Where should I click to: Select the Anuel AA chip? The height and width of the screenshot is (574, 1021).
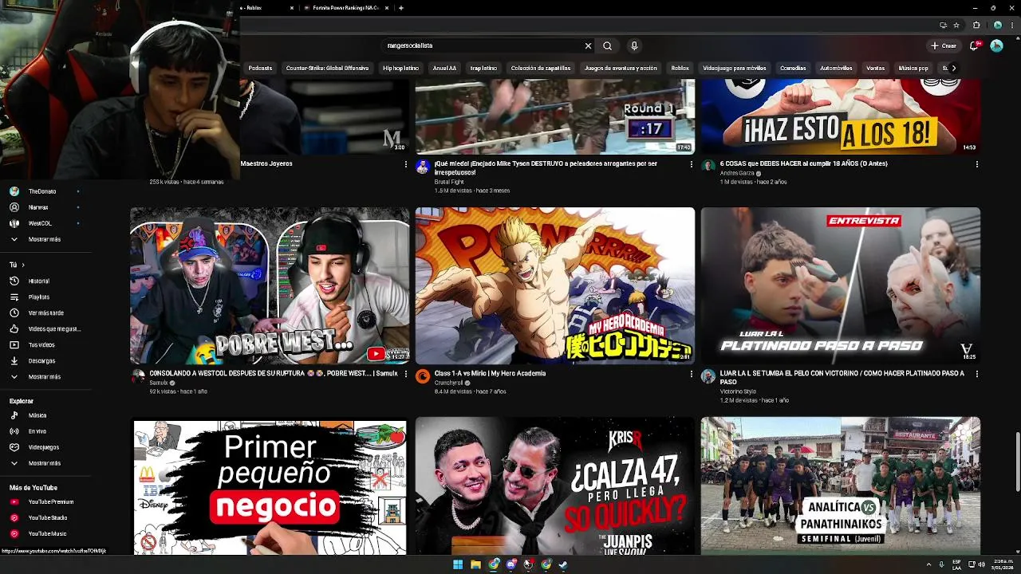click(x=444, y=68)
